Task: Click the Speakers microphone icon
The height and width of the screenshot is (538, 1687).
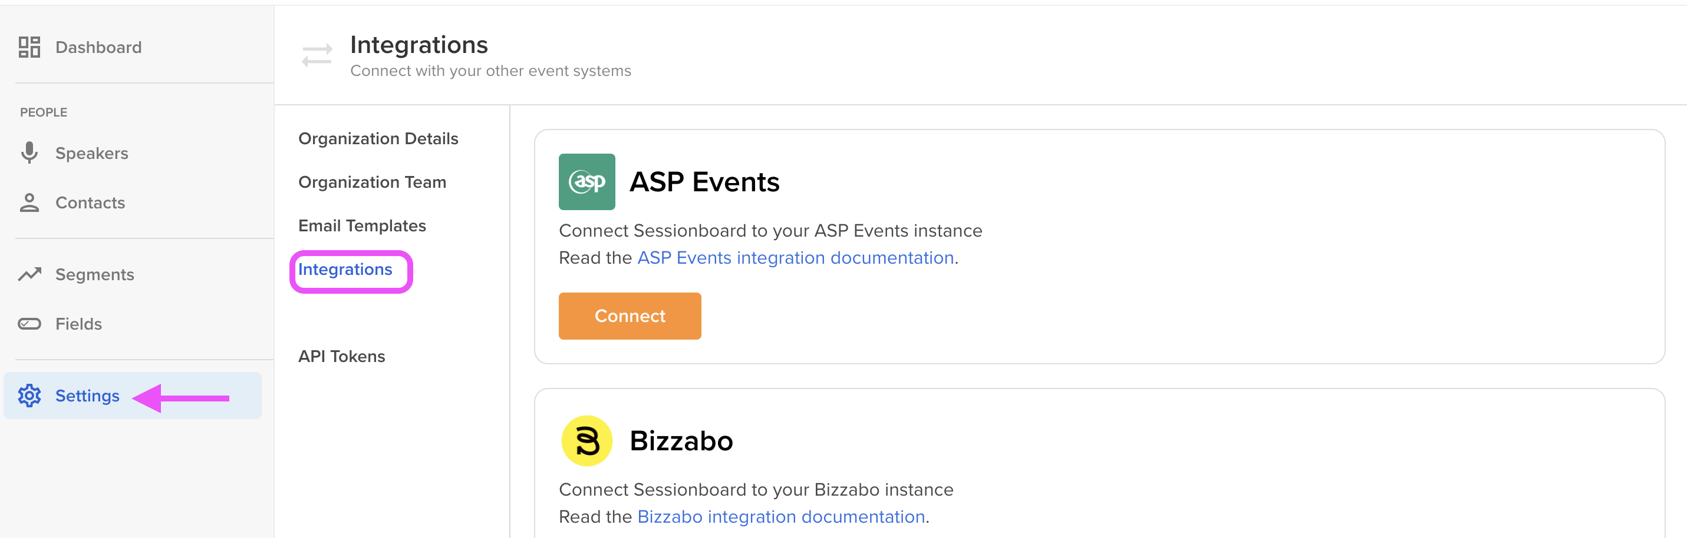Action: 29,152
